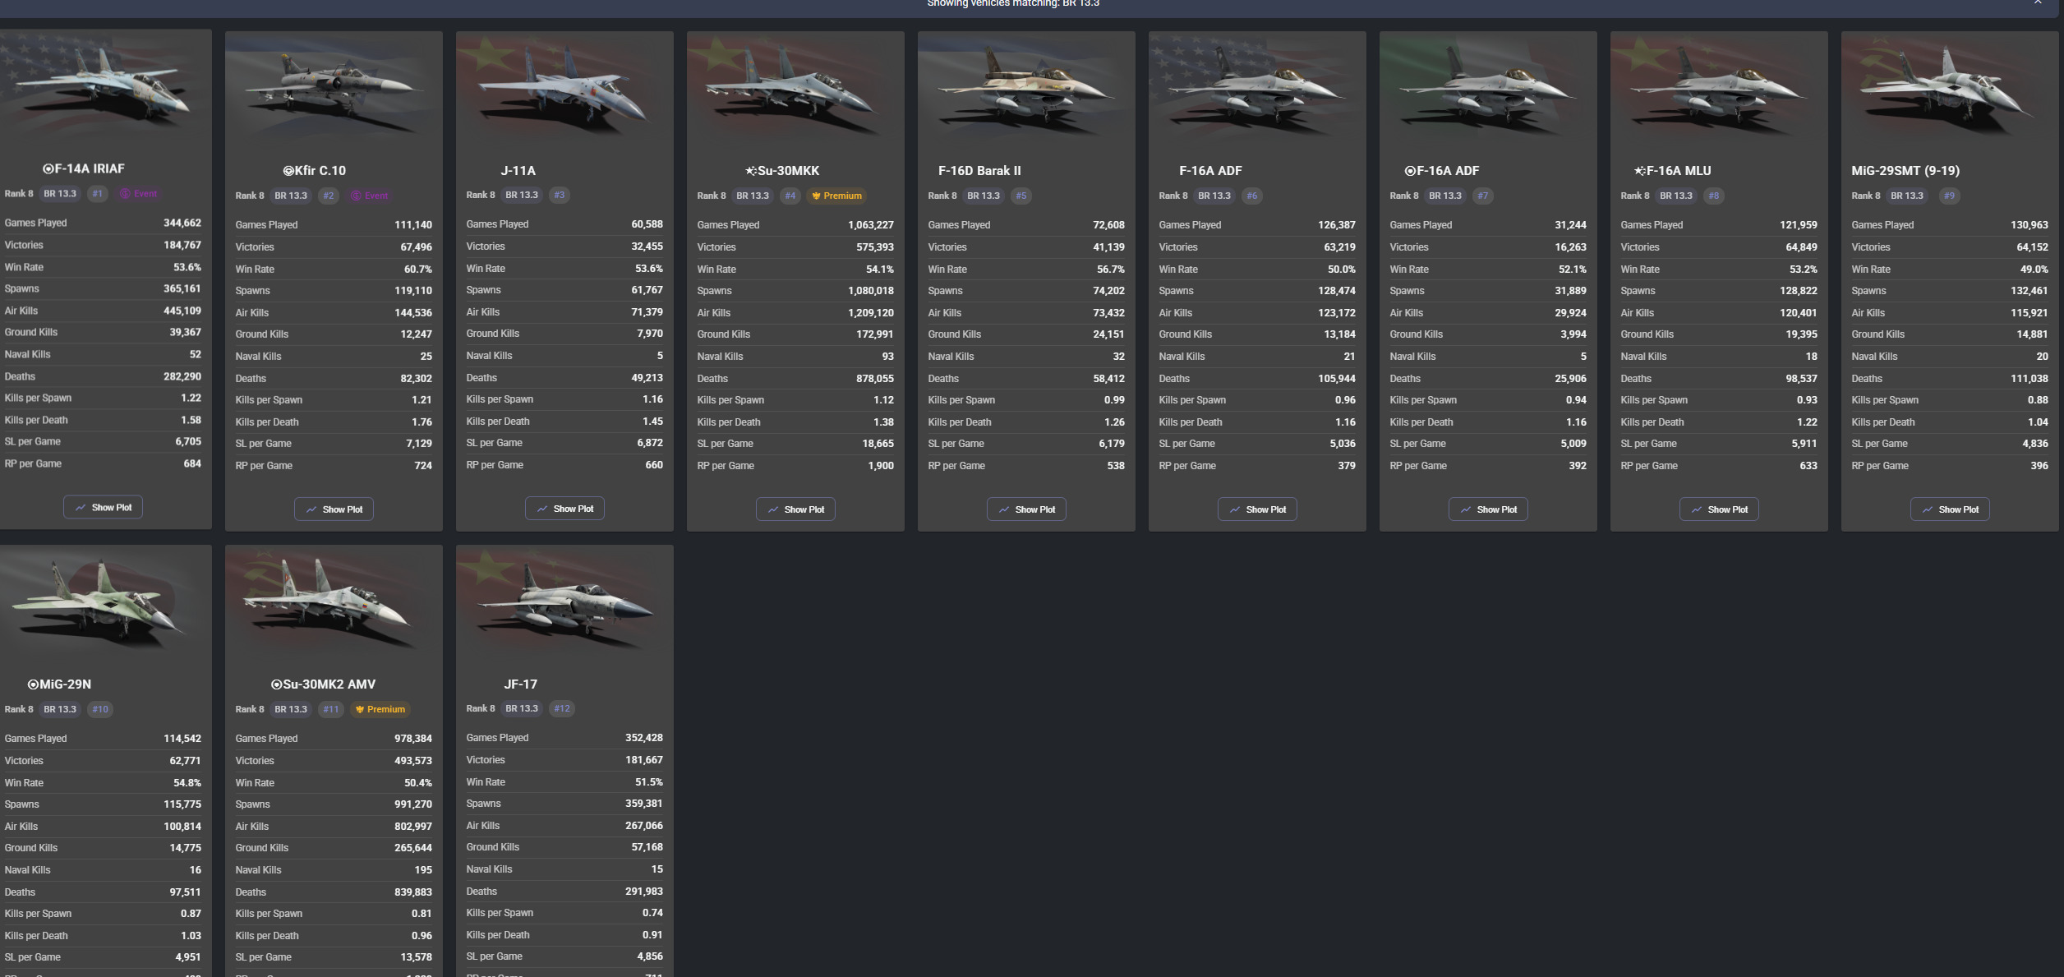
Task: Show plot for F-16D Barak II
Action: 1026,509
